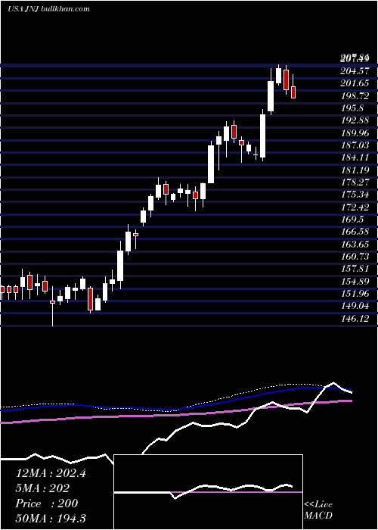Viewport: 378px width, 530px height.
Task: Select the 184.11 price level label
Action: [x=355, y=157]
